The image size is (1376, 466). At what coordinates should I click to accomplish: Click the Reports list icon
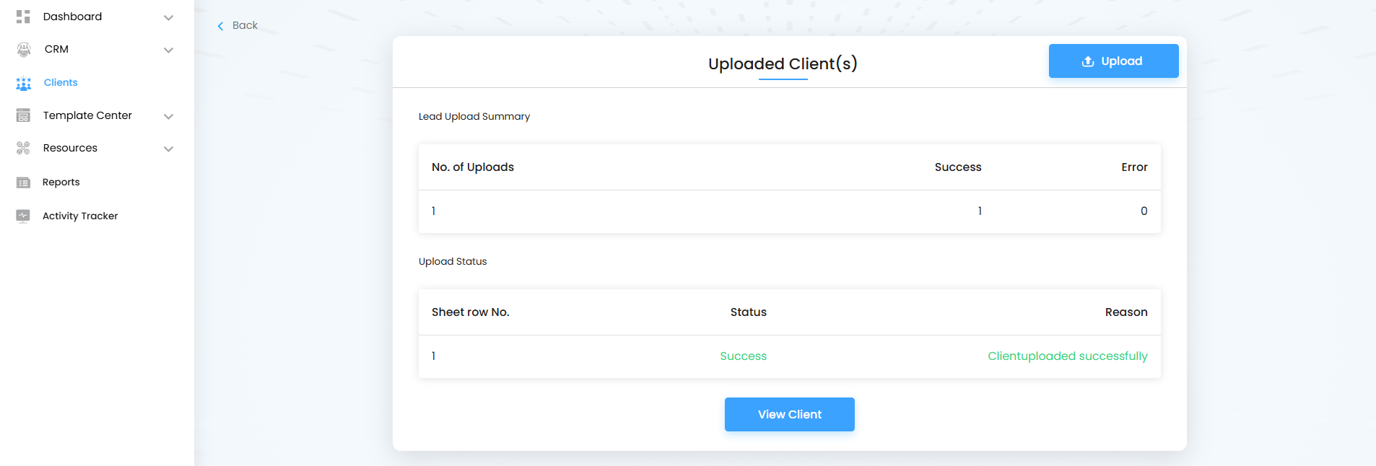coord(23,183)
